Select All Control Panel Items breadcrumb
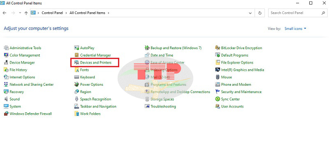Viewport: 329px width, 148px height. tap(87, 13)
